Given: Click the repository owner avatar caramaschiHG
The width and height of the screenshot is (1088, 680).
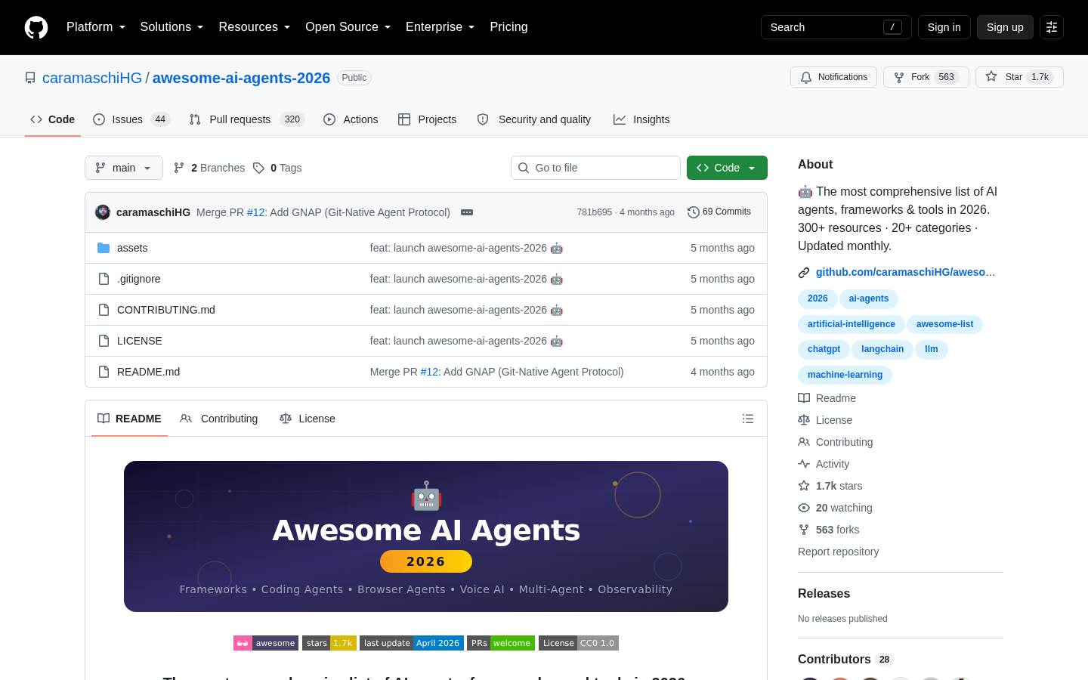Looking at the screenshot, I should pyautogui.click(x=103, y=212).
